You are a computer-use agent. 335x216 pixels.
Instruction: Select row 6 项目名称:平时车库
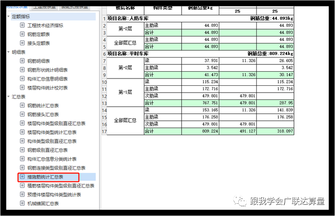click(x=200, y=54)
